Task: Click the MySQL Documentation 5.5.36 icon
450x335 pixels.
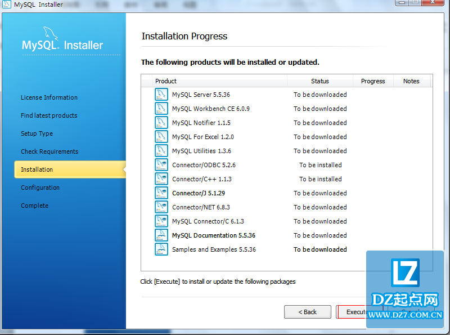Action: click(x=161, y=235)
